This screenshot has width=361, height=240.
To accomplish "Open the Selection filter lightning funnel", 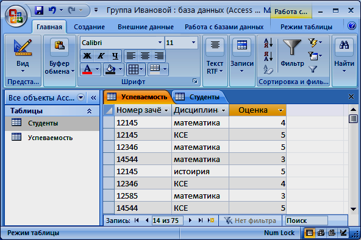I will tap(315, 43).
